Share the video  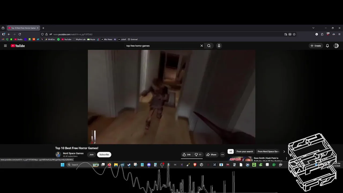tap(211, 155)
